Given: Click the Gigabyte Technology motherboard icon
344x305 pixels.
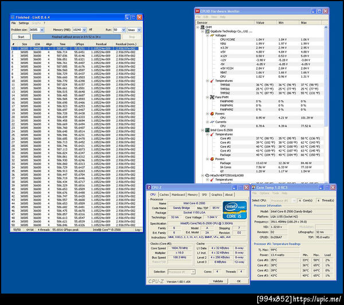Looking at the screenshot, I should 208,31.
